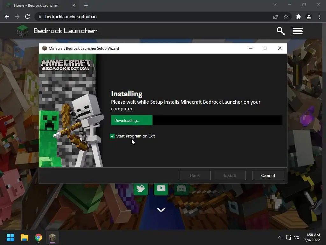Viewport: 326px width, 245px height.
Task: Expand page with down chevron arrow
Action: (x=161, y=210)
